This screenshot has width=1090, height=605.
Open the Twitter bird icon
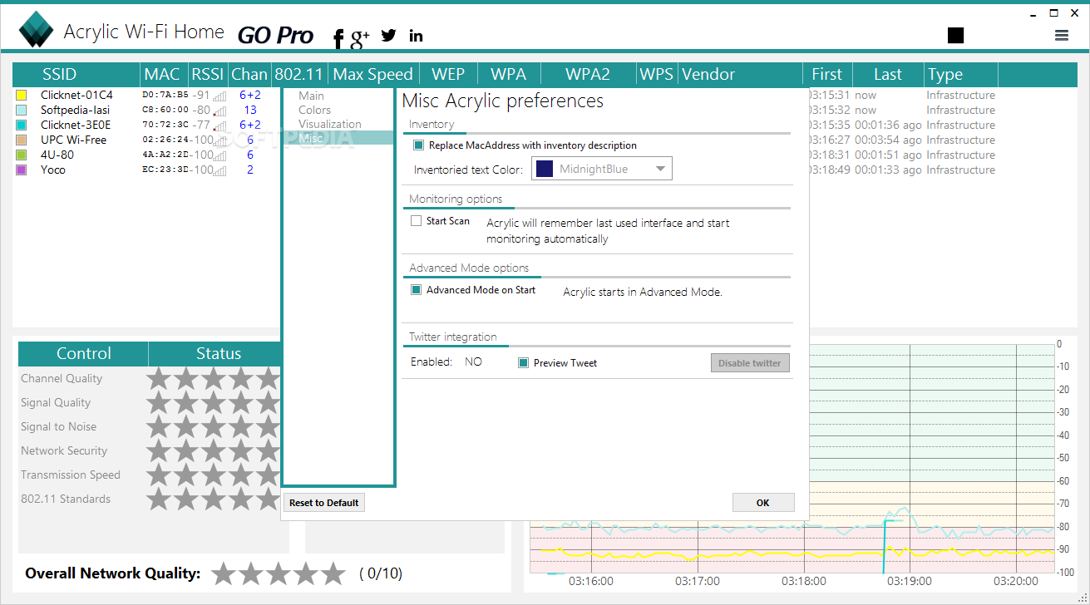point(388,35)
